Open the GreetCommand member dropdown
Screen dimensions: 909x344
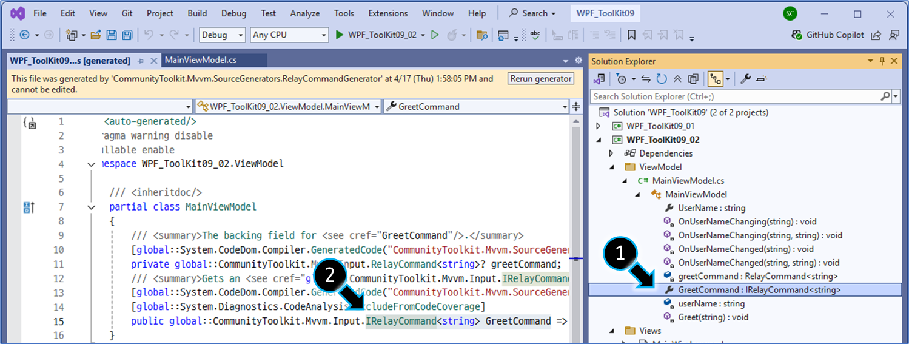pos(477,107)
